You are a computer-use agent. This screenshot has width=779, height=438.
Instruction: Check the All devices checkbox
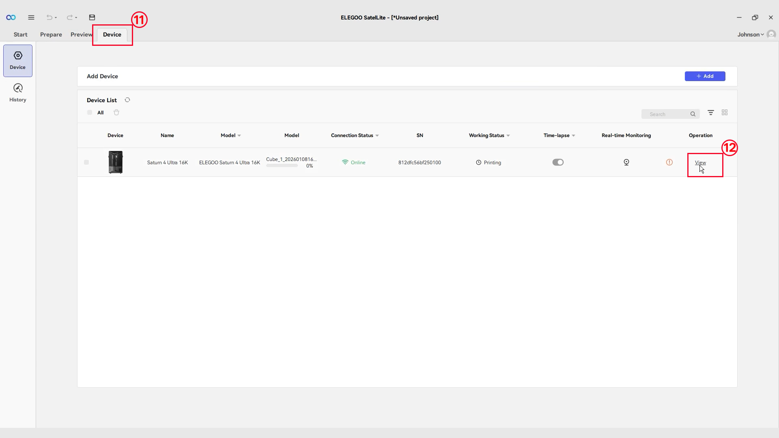click(x=90, y=112)
